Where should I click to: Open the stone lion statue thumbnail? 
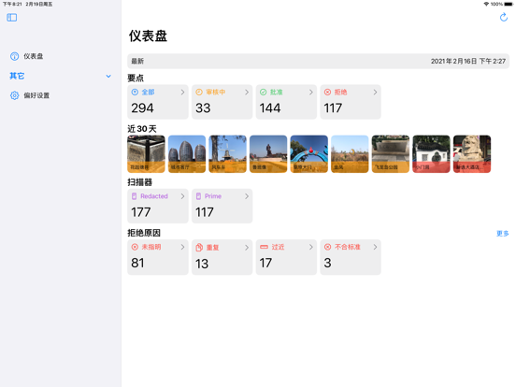(472, 154)
